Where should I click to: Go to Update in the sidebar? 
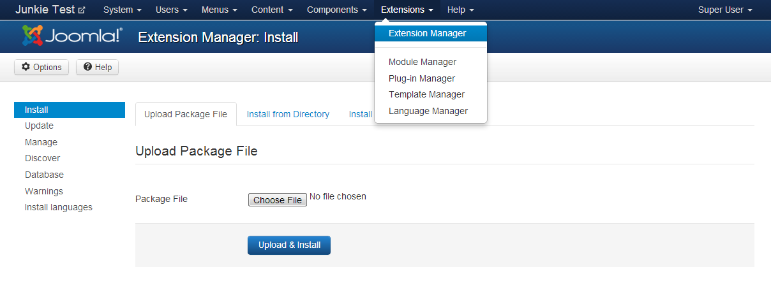39,126
